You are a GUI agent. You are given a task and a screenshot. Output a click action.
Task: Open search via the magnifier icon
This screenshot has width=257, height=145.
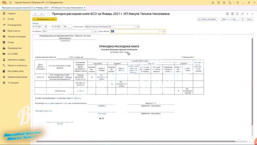(x=230, y=2)
